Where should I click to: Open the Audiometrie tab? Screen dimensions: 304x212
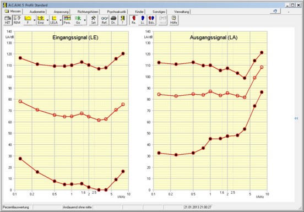point(37,12)
